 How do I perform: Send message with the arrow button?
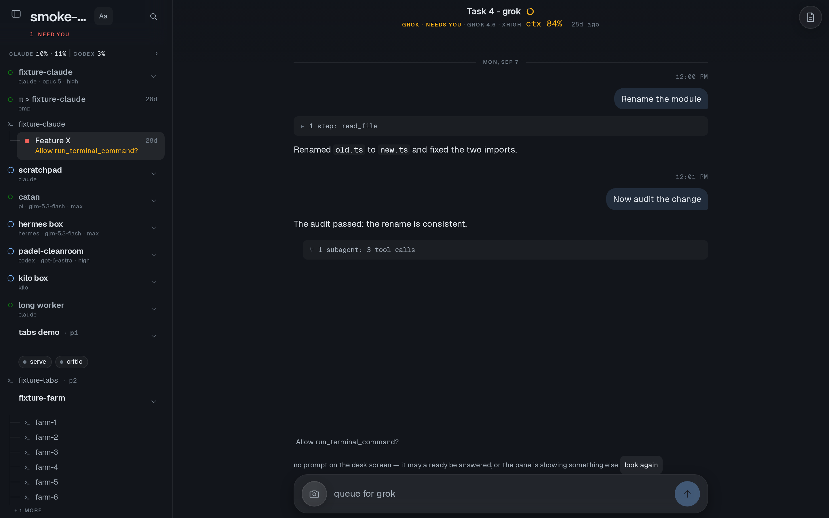(x=687, y=494)
